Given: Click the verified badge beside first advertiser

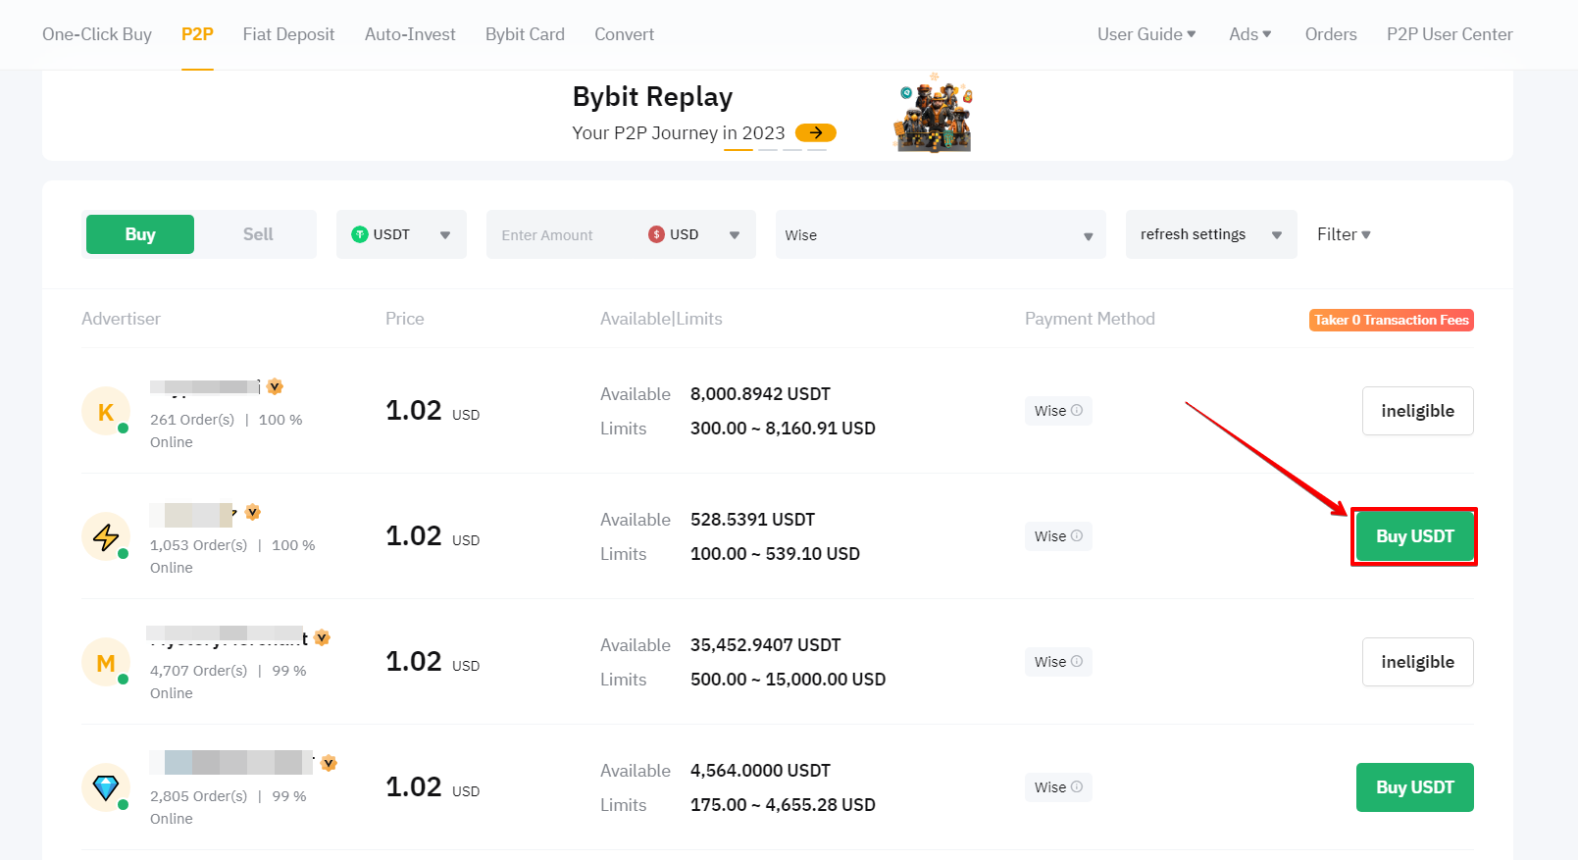Looking at the screenshot, I should point(276,386).
